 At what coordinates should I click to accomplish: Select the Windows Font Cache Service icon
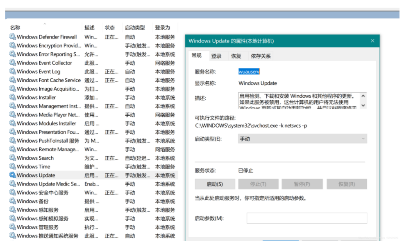coord(12,80)
